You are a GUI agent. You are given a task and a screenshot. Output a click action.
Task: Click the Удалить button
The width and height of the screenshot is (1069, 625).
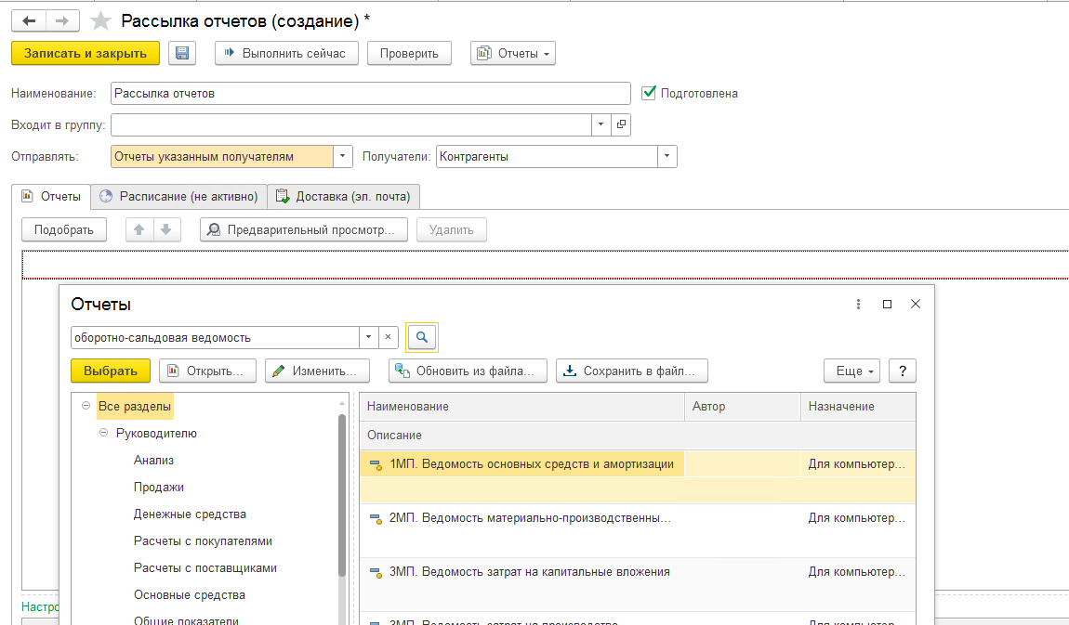tap(452, 230)
